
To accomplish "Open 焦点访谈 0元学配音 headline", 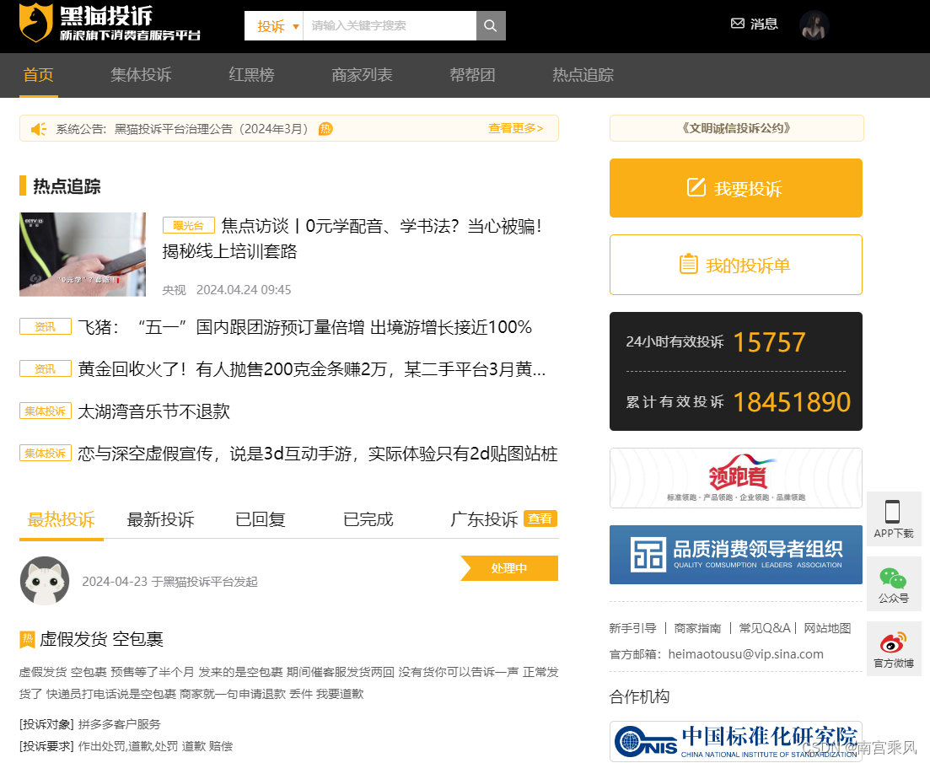I will coord(352,239).
